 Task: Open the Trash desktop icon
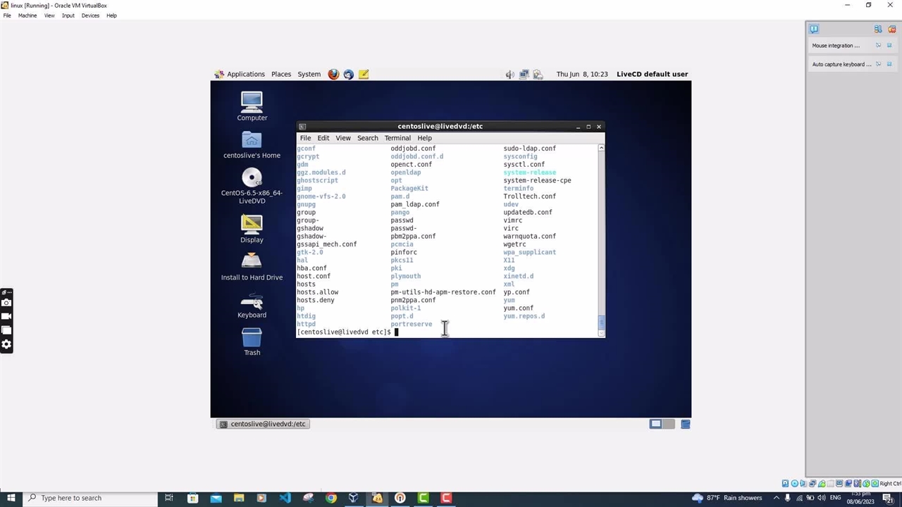pos(252,338)
